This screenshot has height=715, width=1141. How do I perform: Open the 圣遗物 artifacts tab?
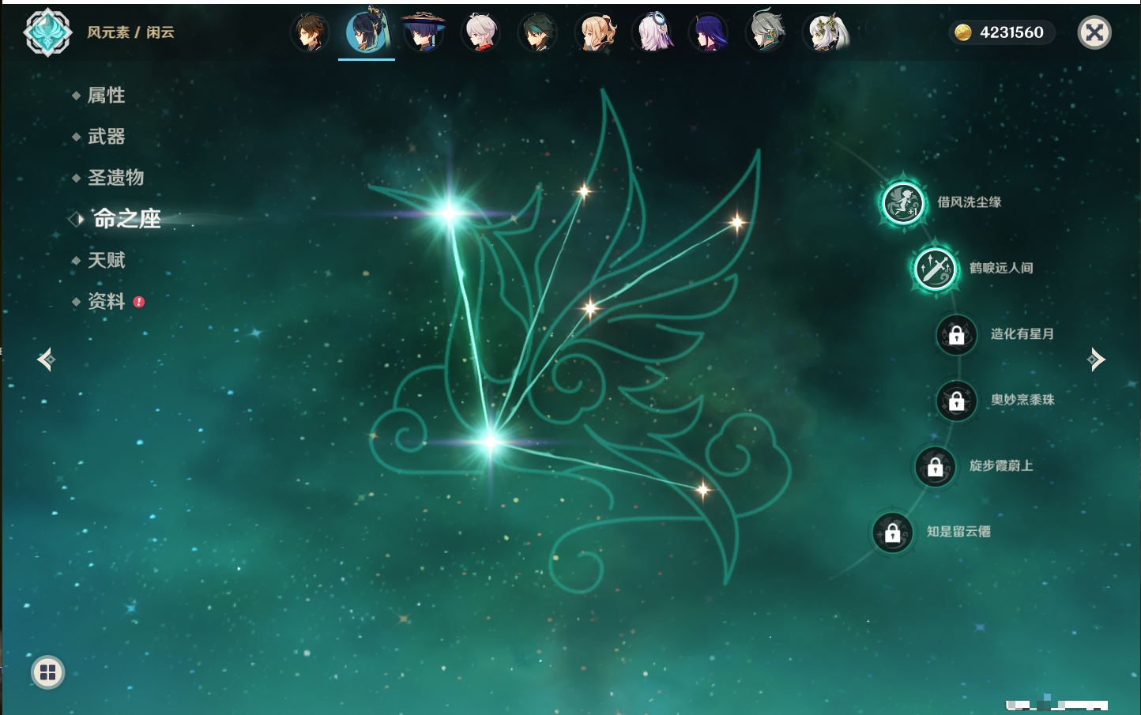pyautogui.click(x=115, y=178)
